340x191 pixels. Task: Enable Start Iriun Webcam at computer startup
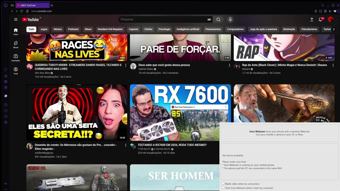tap(223, 188)
